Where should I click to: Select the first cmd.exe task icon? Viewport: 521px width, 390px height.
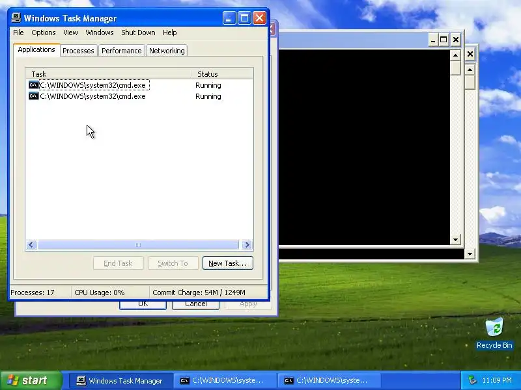(x=34, y=85)
